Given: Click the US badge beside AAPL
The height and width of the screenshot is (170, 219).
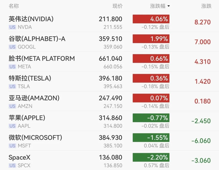Looking at the screenshot, I should [x=12, y=126].
